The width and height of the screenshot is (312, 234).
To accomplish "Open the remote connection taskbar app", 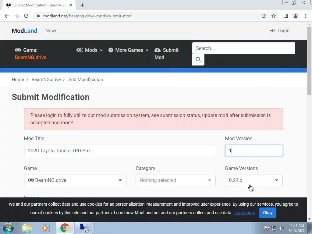I will pyautogui.click(x=83, y=228).
